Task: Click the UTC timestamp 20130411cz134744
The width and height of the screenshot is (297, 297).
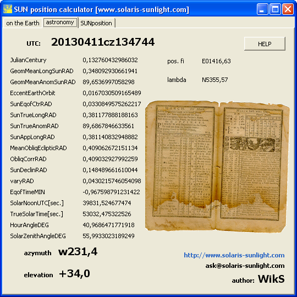Action: point(103,42)
